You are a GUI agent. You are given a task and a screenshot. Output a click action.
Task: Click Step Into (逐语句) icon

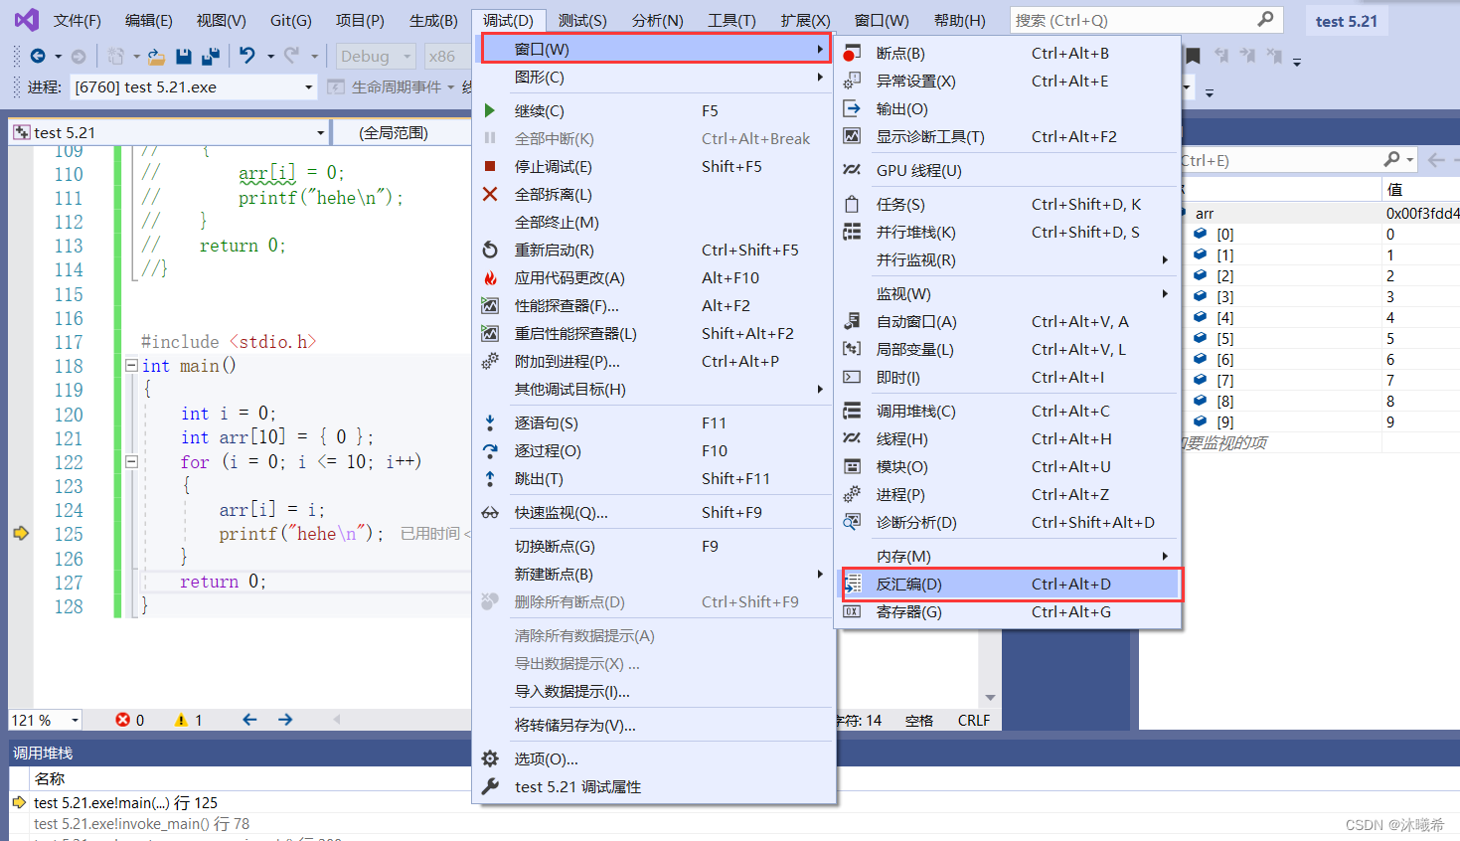(x=489, y=422)
